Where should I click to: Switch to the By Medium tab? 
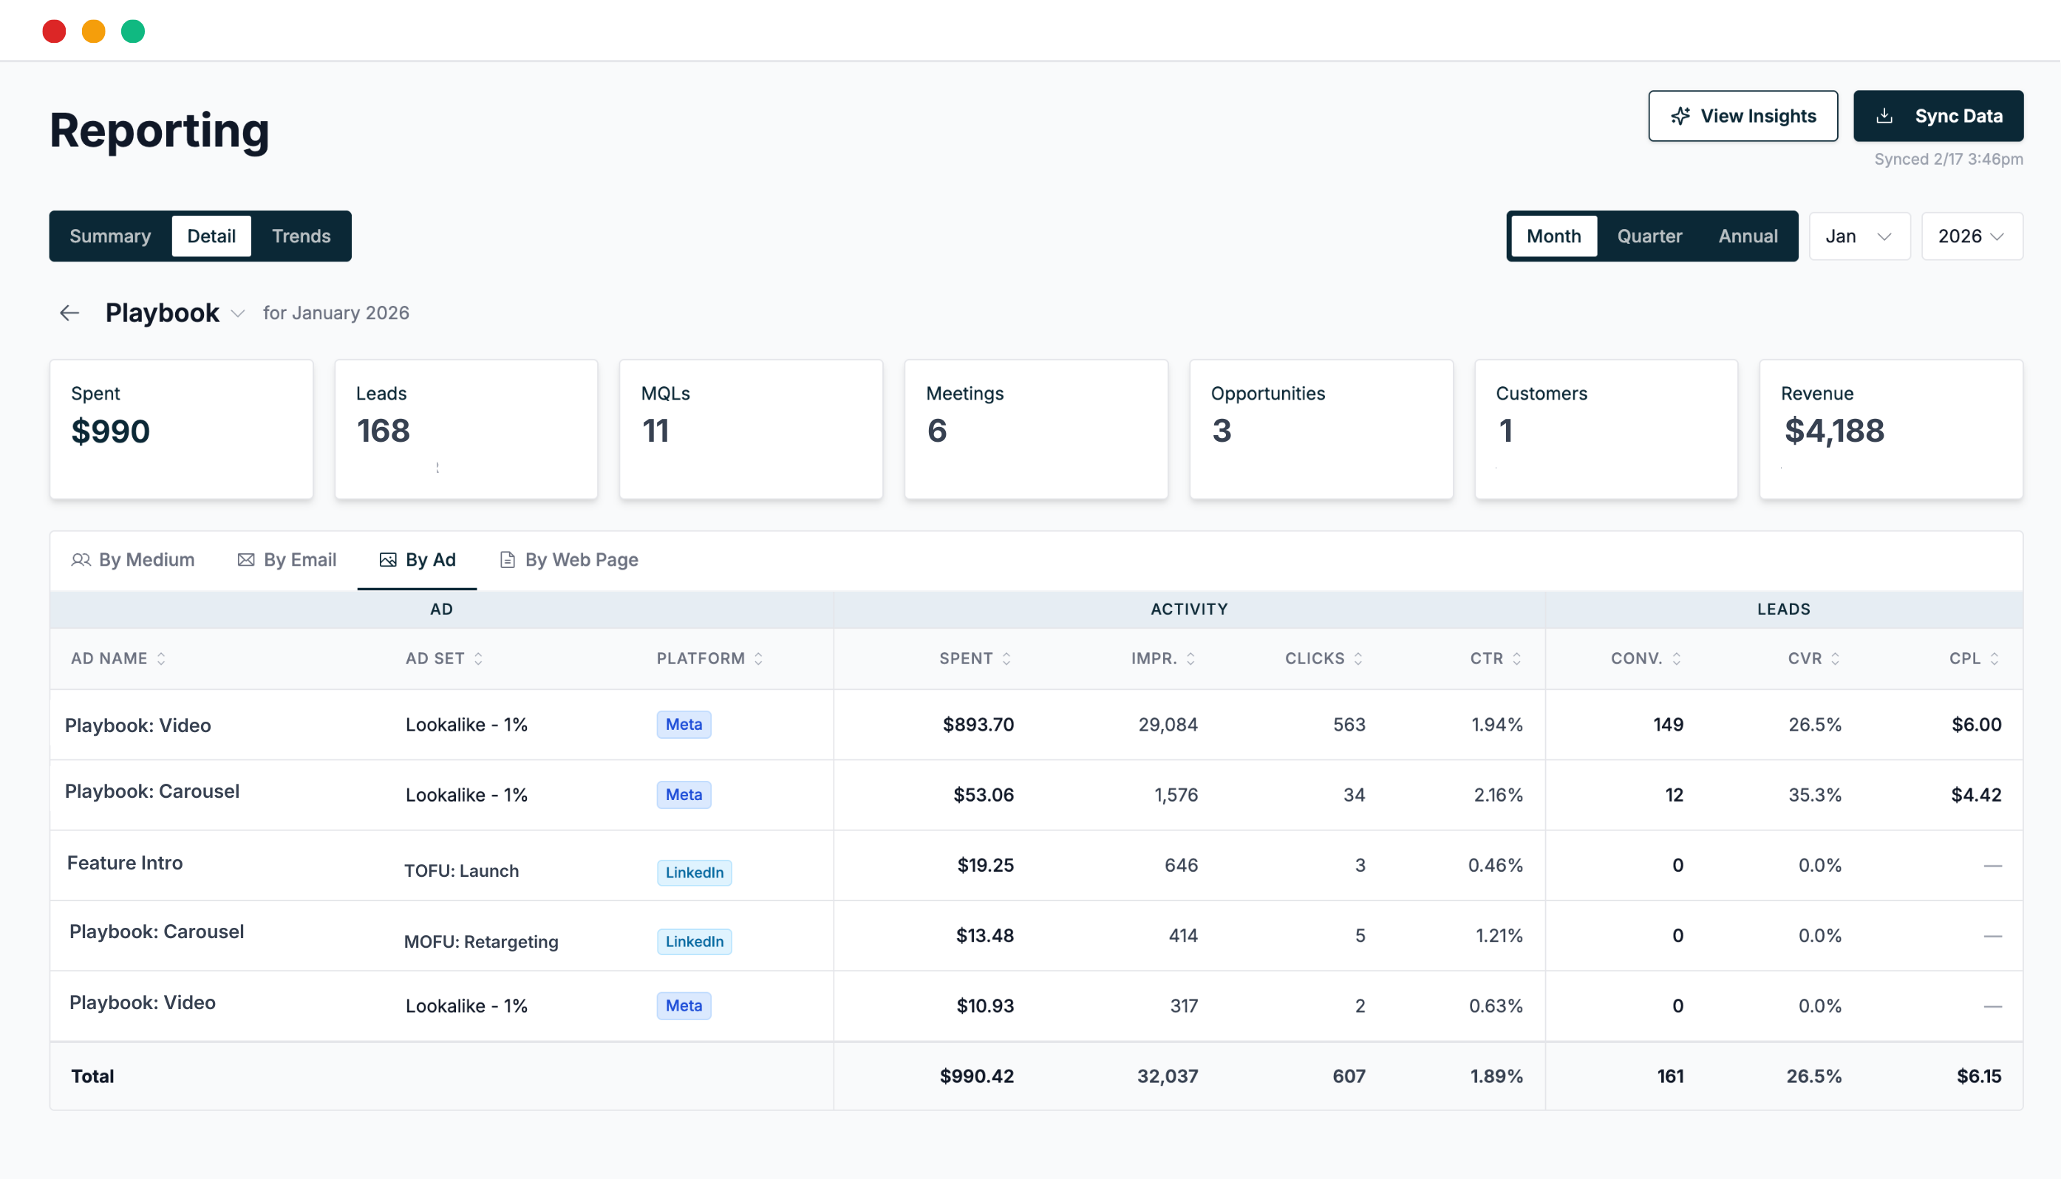click(x=134, y=559)
